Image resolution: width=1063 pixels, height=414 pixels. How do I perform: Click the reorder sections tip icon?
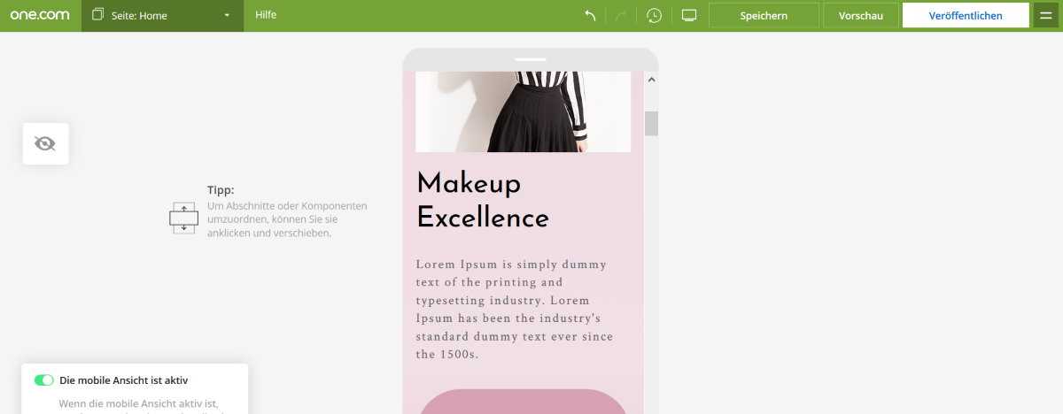pos(183,217)
